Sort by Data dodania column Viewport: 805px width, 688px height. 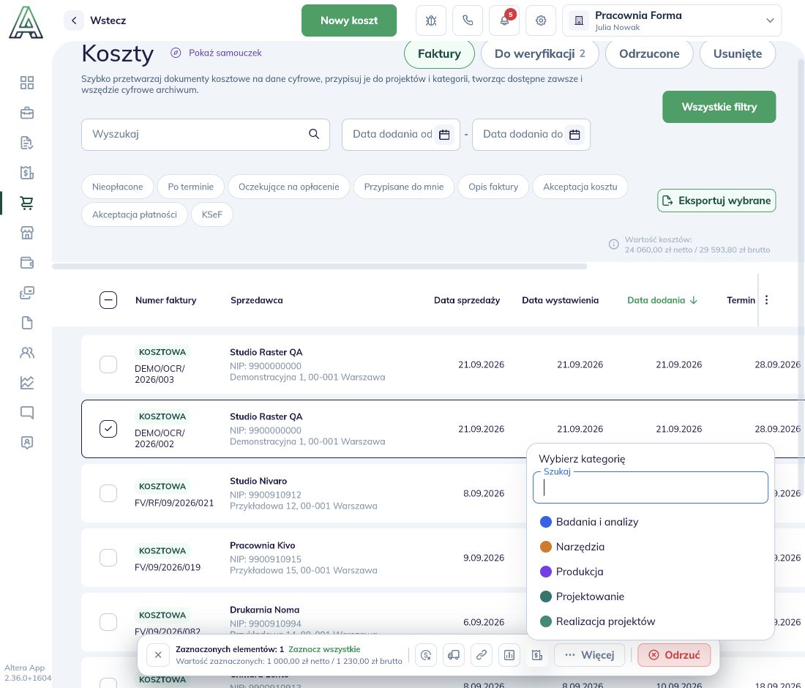tap(662, 300)
